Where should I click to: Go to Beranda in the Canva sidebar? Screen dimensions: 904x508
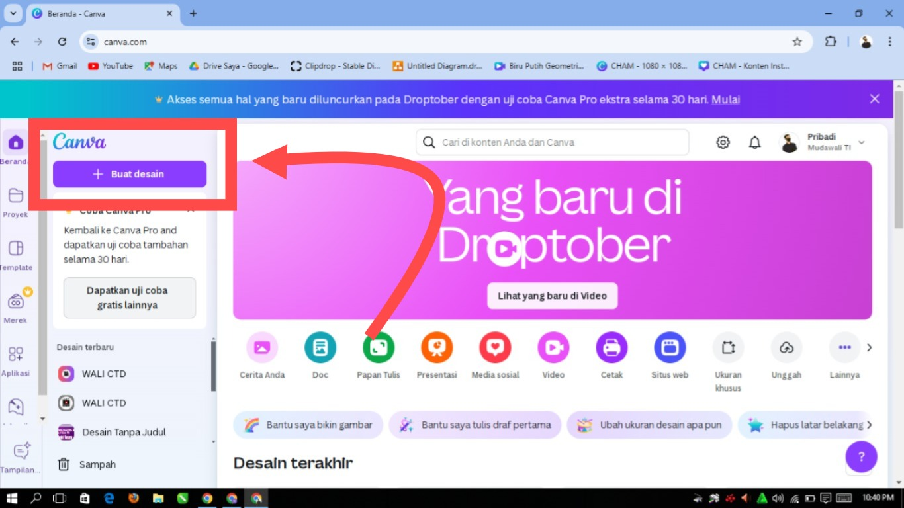tap(15, 148)
